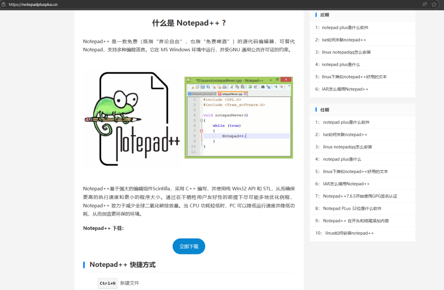Open the 'Notepad++7.6.5开始使用GPG签名认证' article

pos(360,196)
